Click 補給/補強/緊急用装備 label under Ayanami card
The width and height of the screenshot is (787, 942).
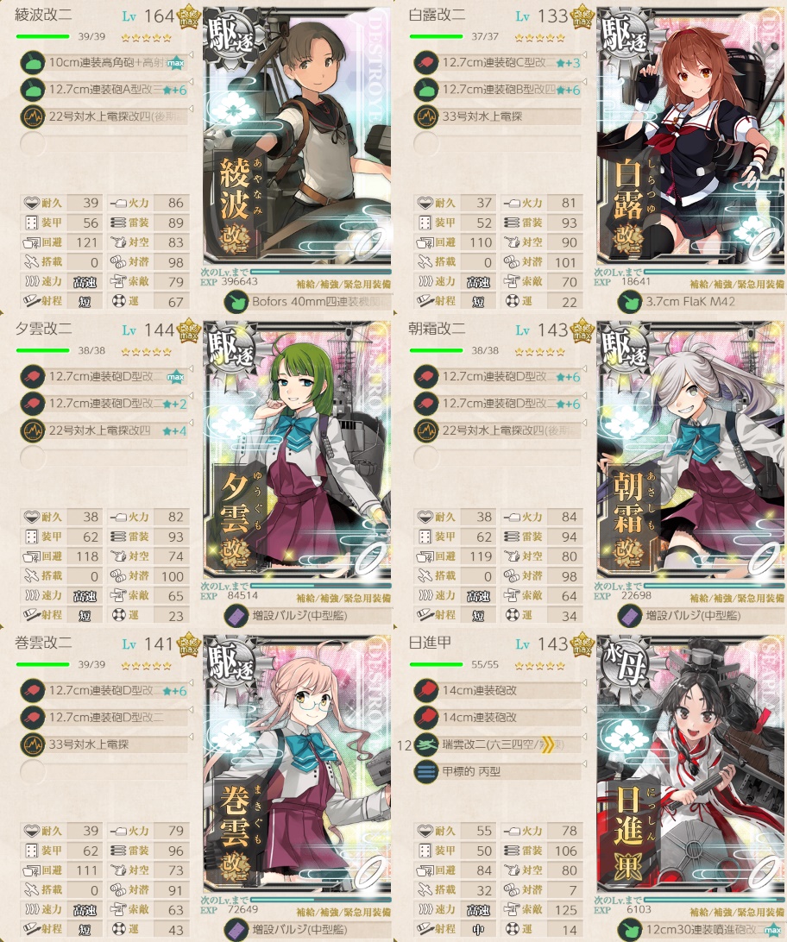[x=343, y=284]
